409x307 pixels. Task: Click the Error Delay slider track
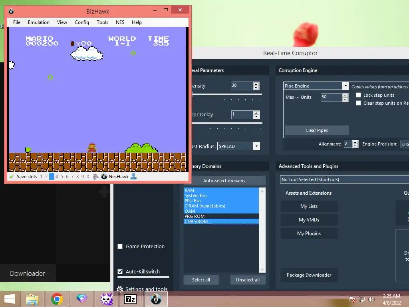click(226, 123)
